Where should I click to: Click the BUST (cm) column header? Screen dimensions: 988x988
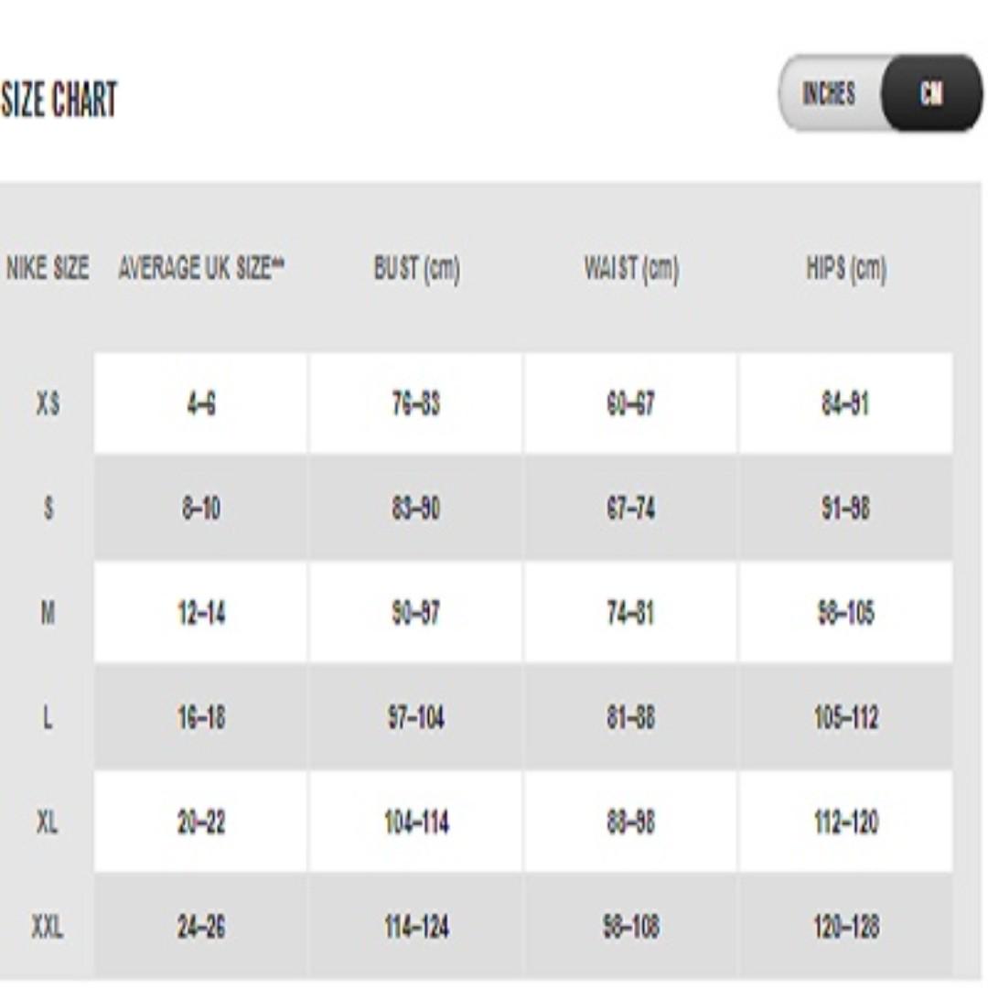click(x=416, y=269)
